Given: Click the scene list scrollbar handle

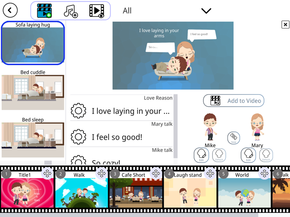Looking at the screenshot, I should tap(48, 162).
